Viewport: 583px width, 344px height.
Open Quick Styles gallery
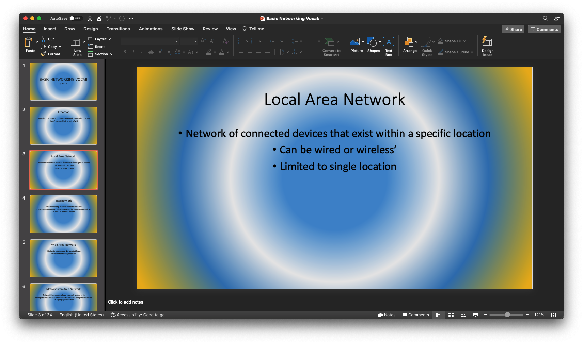[427, 47]
